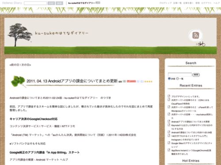Click the sidebar 検索 button
Viewport: 221px width, 165px height.
click(x=196, y=75)
